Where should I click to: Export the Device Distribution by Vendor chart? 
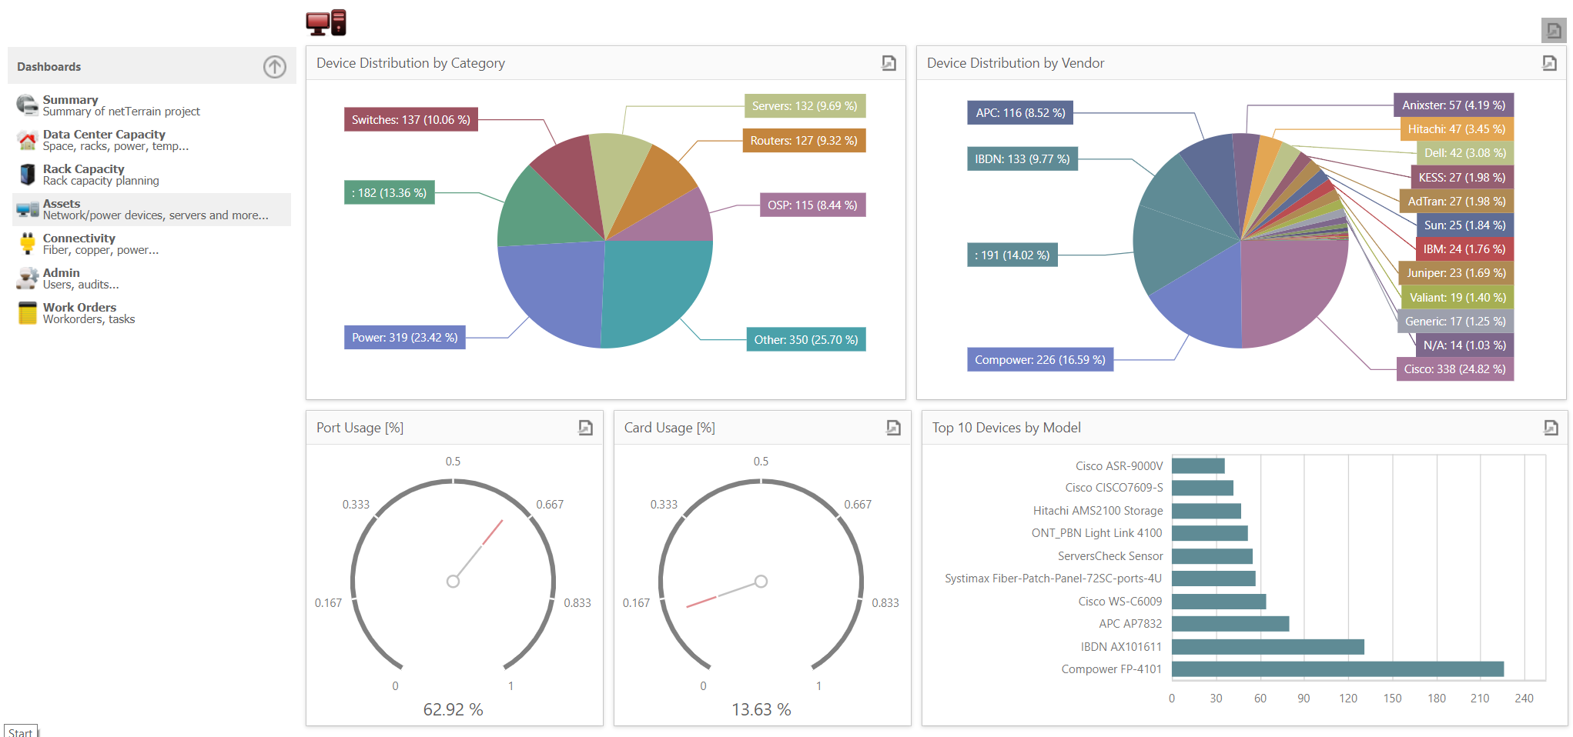tap(1549, 63)
